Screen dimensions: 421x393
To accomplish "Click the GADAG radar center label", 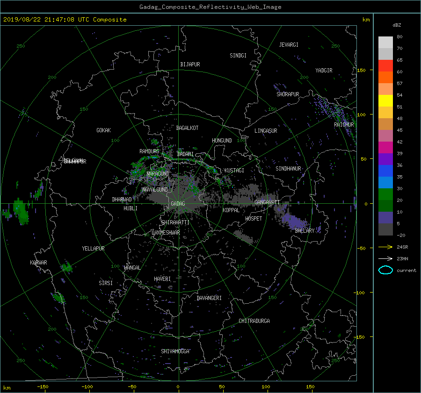I will (178, 204).
